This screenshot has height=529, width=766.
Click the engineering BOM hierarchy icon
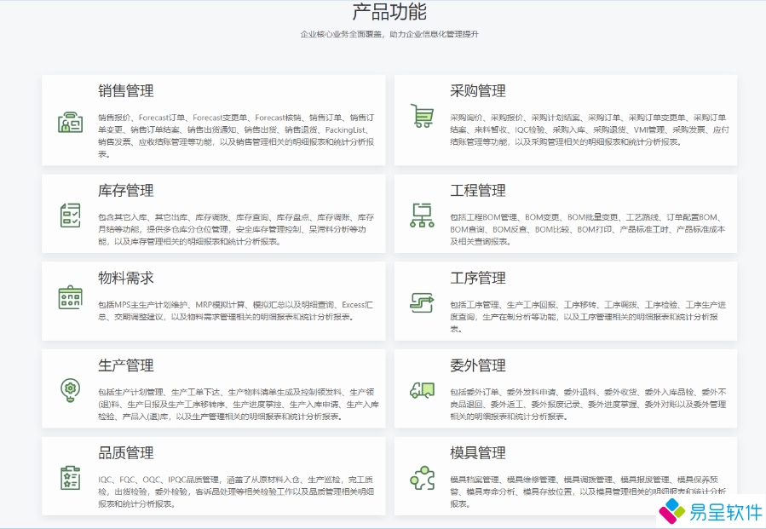point(422,216)
